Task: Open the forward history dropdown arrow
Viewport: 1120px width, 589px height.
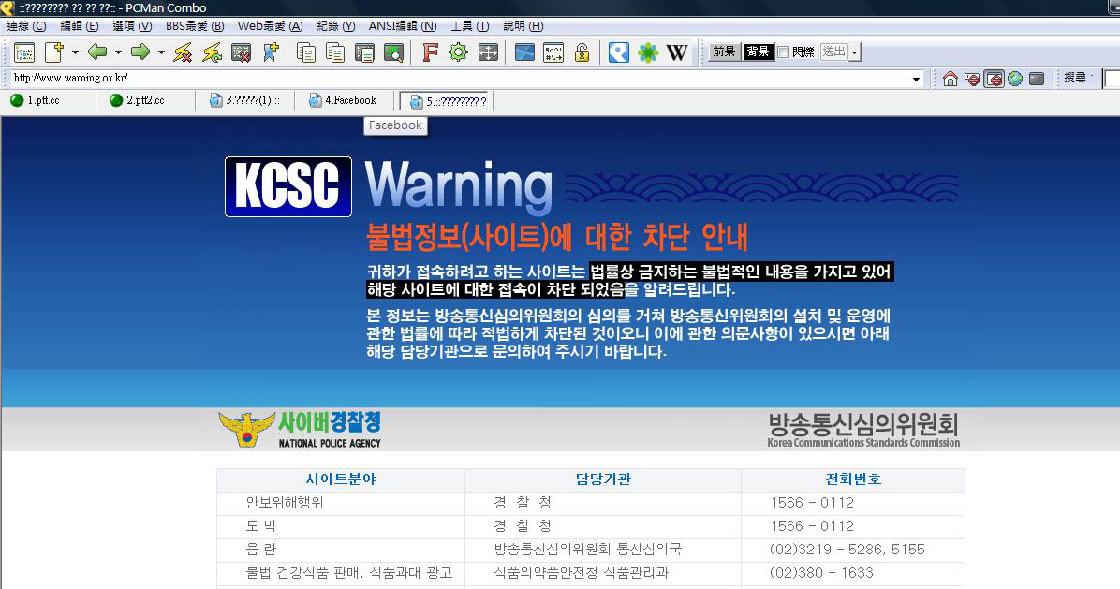Action: point(161,52)
